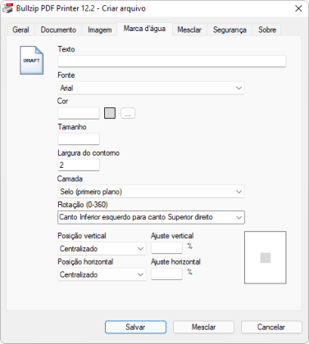
Task: Click the Cancelar button
Action: point(271,327)
